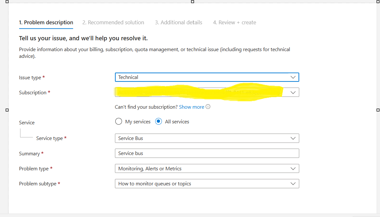Click the info icon beside Show more
Viewport: 380px width, 217px height.
pos(208,107)
